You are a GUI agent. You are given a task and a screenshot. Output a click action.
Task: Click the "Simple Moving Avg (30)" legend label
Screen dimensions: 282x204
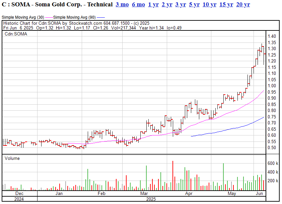click(x=23, y=17)
